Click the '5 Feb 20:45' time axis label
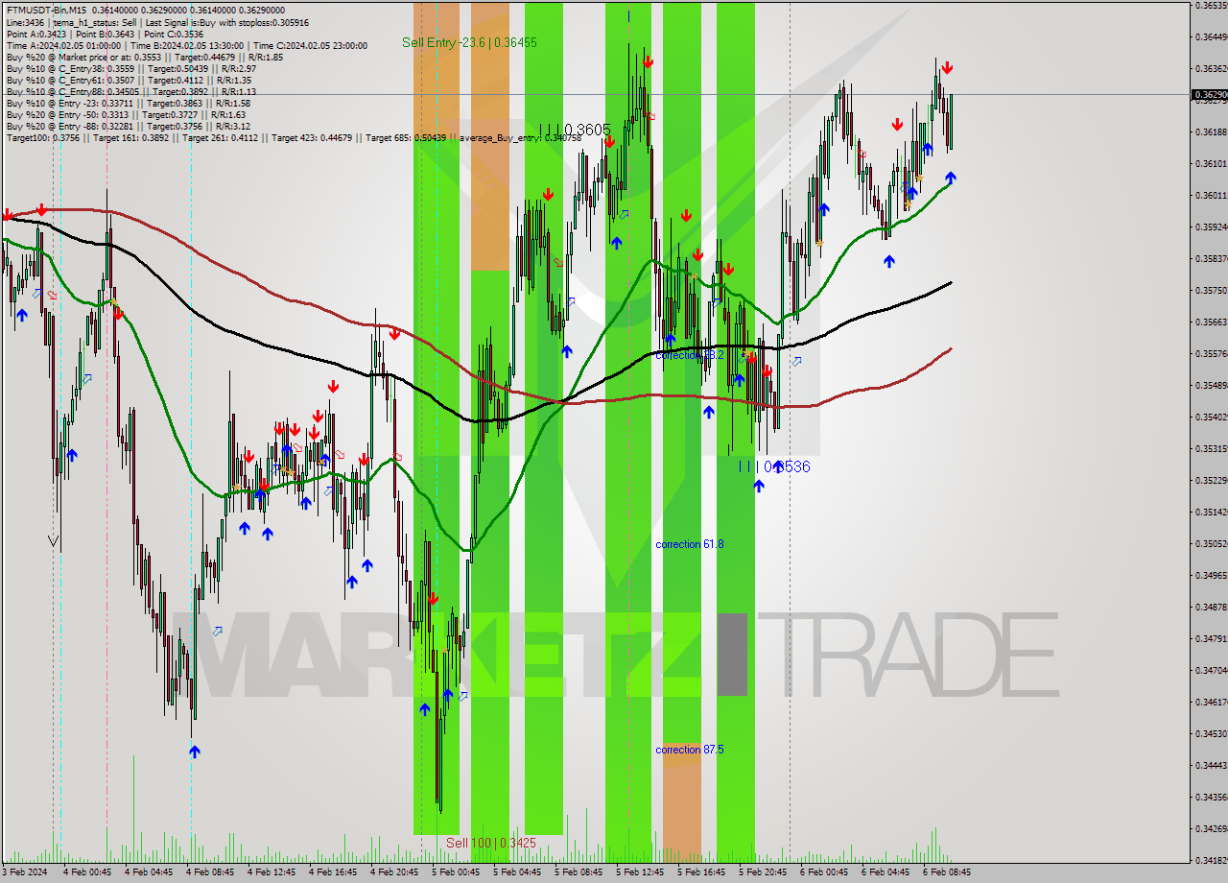Screen dimensions: 1228x883 [x=763, y=872]
